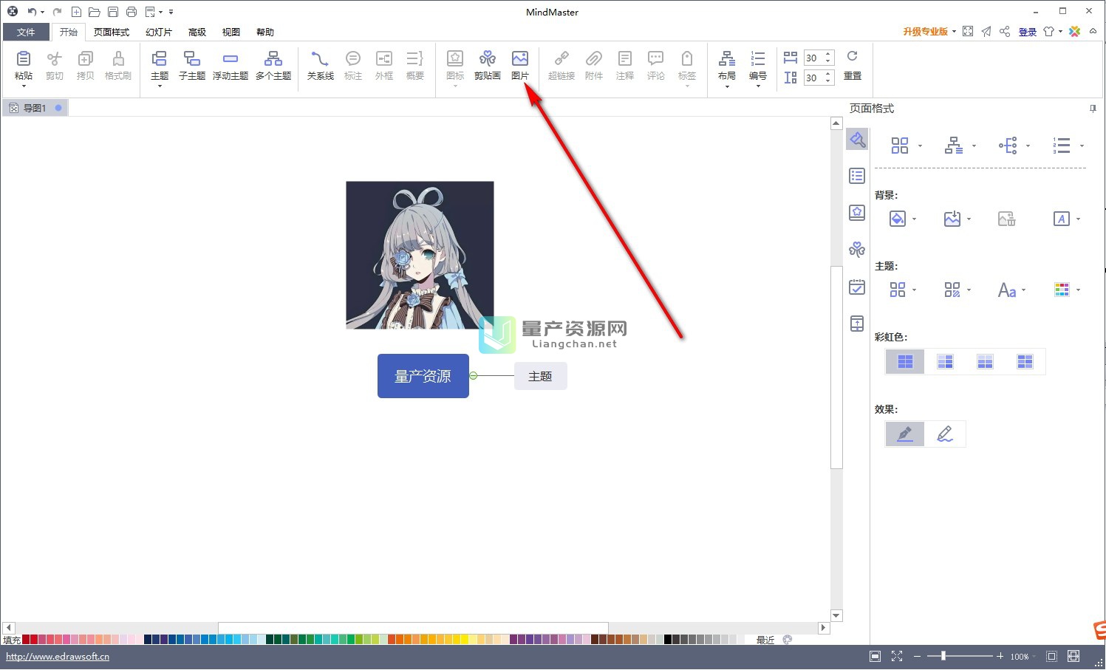
Task: Select the Relationship line (关系线) tool
Action: (321, 65)
